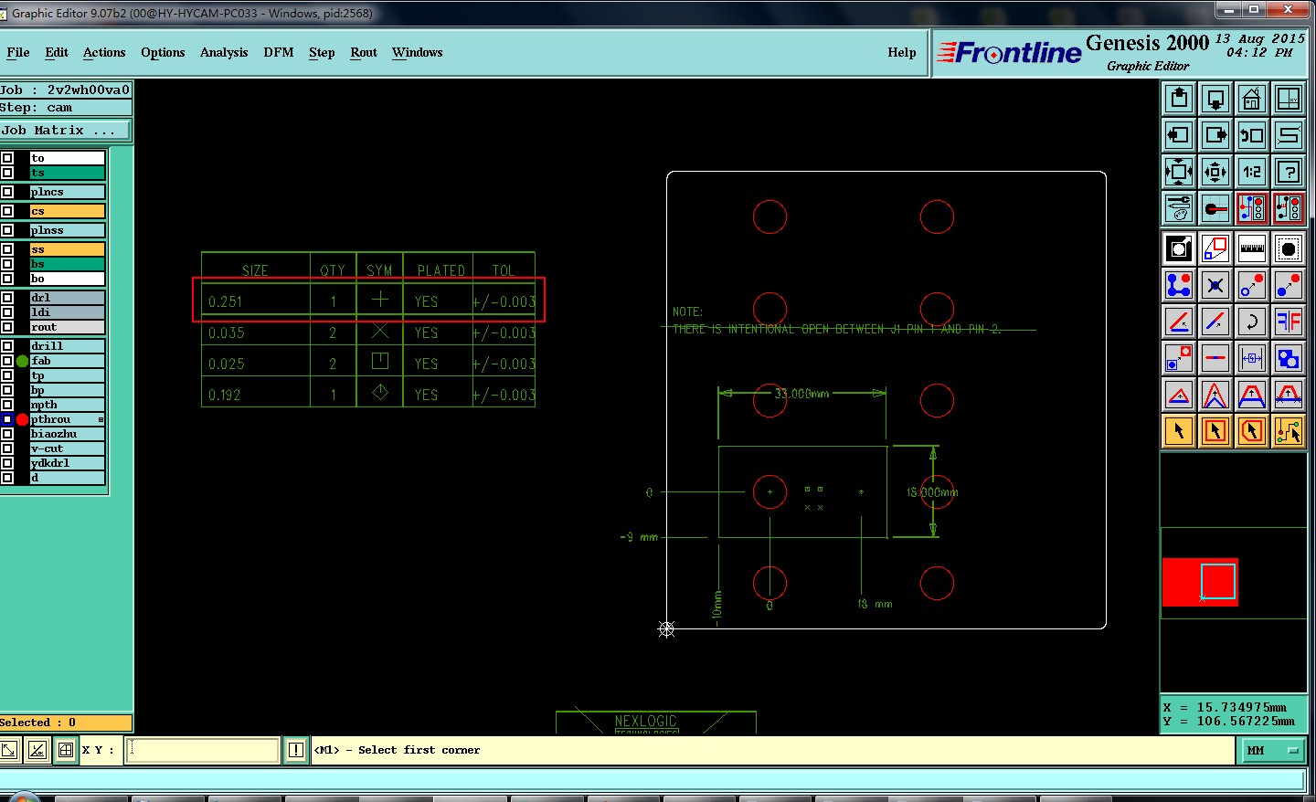Select the npth layer row
Viewport: 1316px width, 802px height.
click(68, 405)
